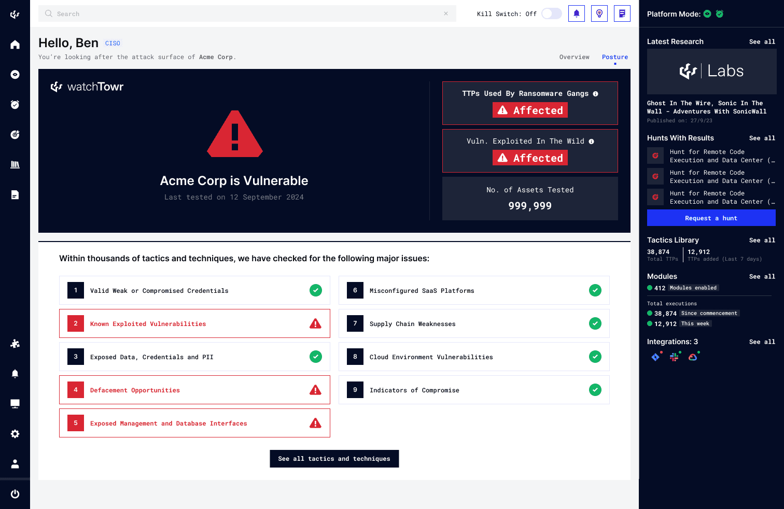This screenshot has width=784, height=509.
Task: Clear search with the X icon
Action: (446, 13)
